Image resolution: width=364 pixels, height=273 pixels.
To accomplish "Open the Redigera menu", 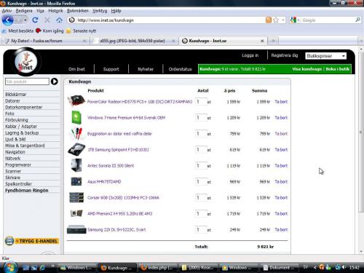I will coord(24,11).
